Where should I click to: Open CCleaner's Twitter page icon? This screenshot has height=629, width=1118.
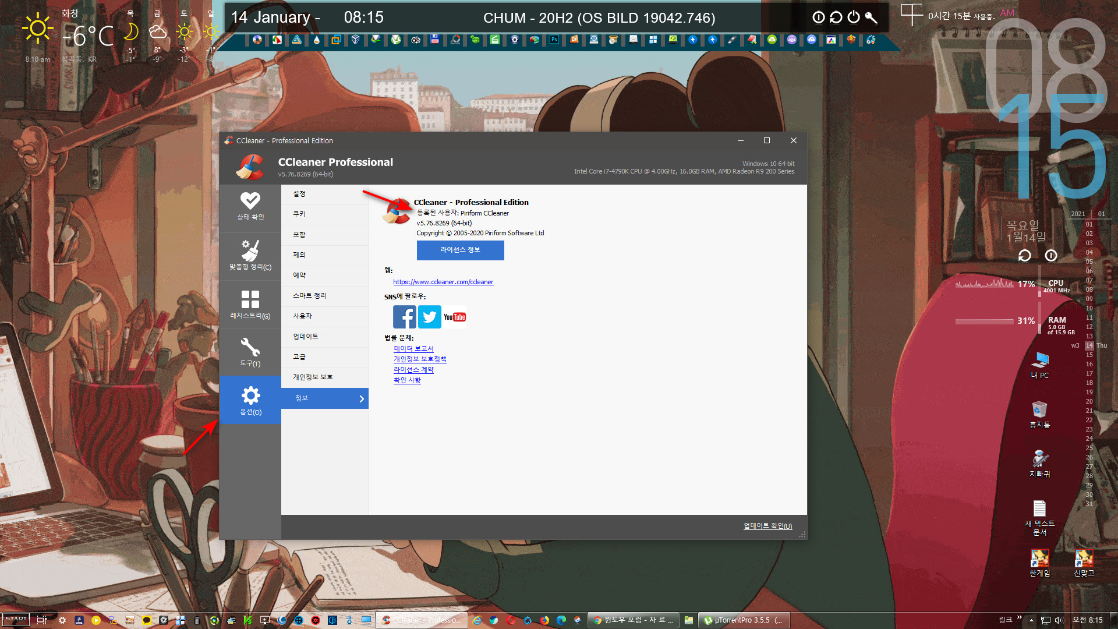(430, 317)
